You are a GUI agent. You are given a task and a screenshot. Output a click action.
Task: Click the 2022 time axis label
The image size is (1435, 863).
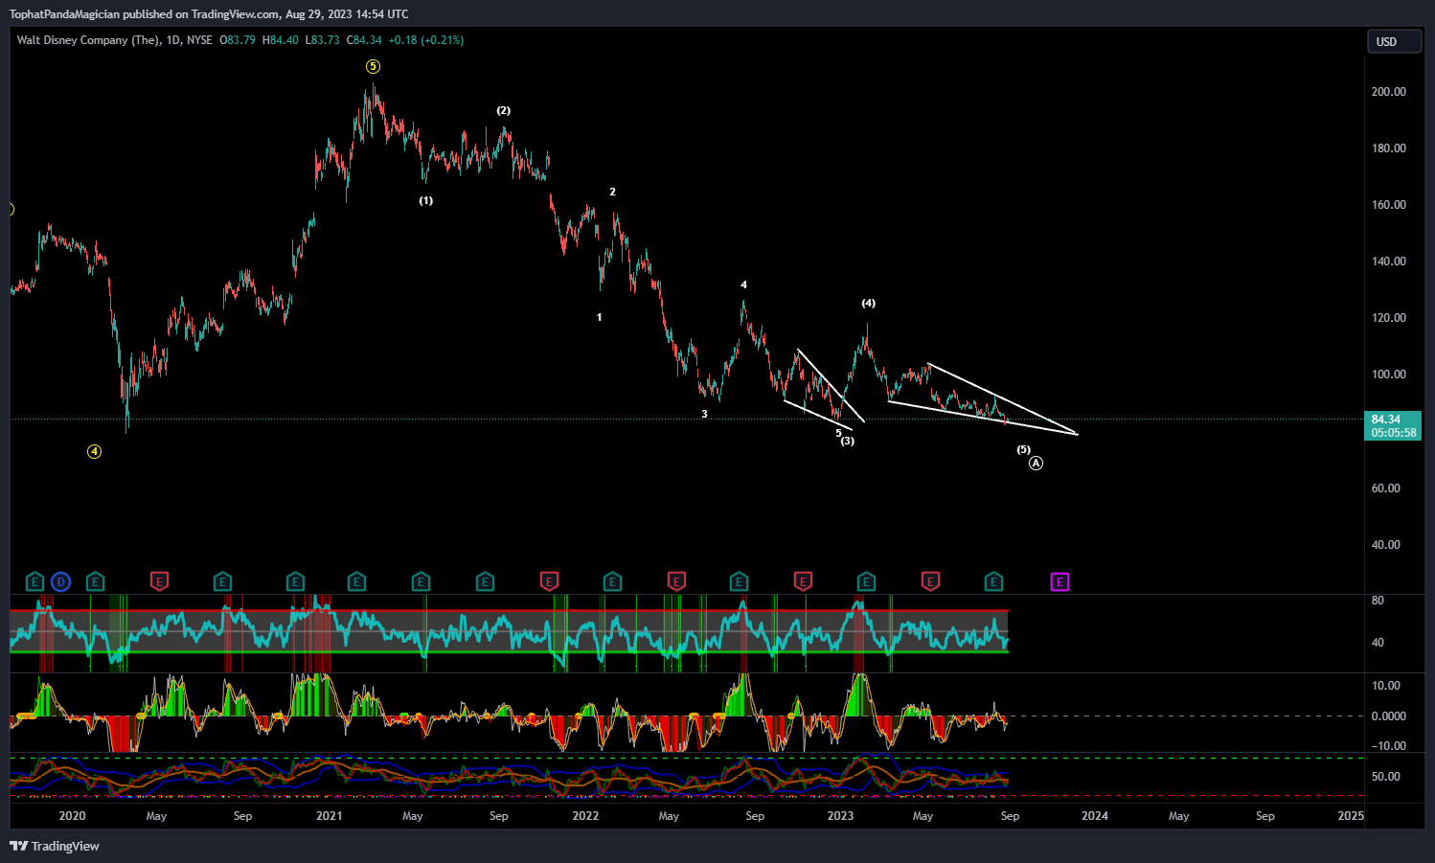click(585, 816)
